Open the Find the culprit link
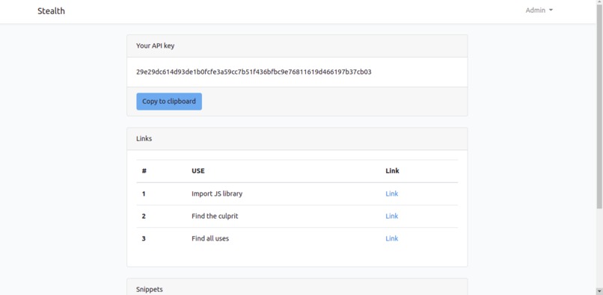Screen dimensions: 603x295 click(x=391, y=216)
